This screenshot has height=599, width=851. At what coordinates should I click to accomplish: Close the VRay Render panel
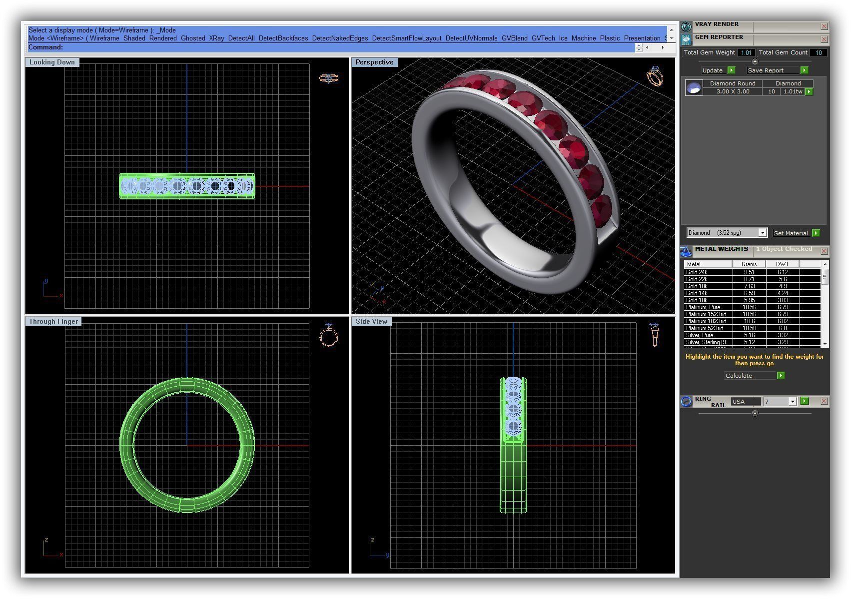[x=824, y=26]
